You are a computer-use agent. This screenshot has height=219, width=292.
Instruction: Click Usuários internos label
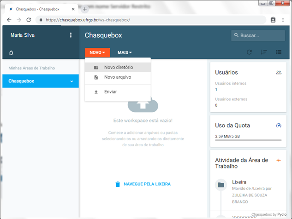tap(231, 83)
